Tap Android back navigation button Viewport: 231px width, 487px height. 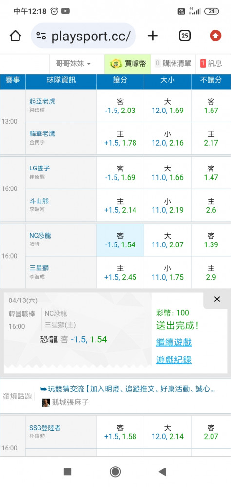162,472
